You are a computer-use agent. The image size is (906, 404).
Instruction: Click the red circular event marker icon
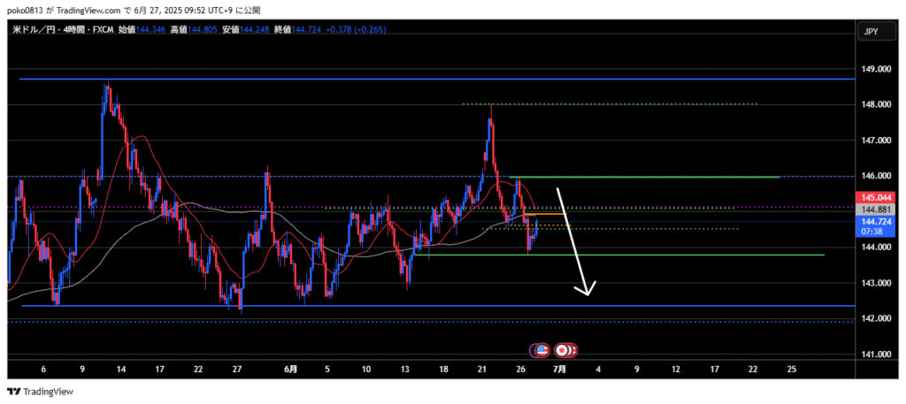click(562, 350)
